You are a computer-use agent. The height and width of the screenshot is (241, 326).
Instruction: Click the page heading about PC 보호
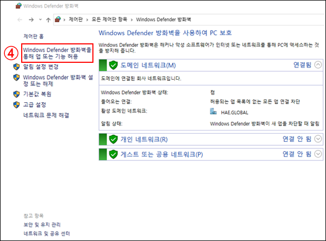click(165, 32)
